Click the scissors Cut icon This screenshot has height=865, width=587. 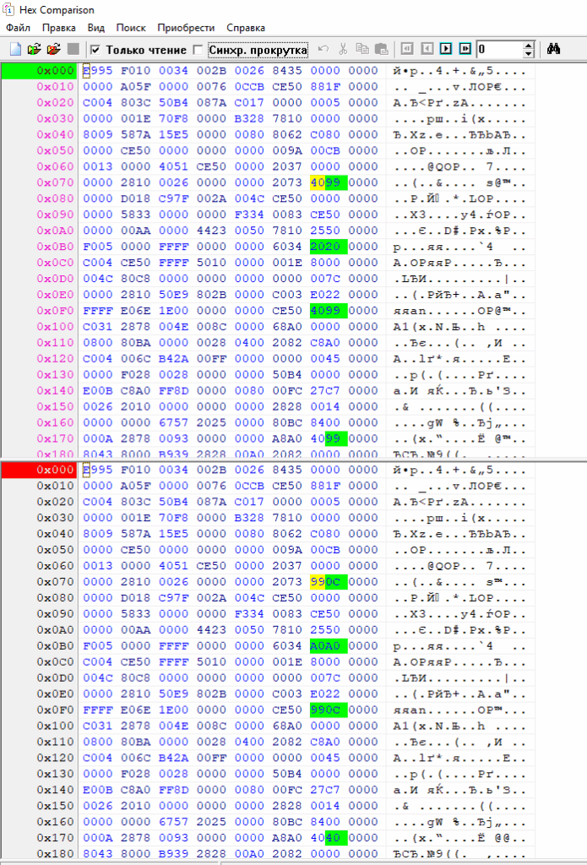pyautogui.click(x=343, y=49)
